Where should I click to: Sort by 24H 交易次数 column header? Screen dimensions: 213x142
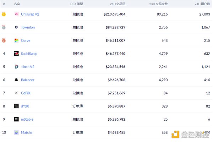click(159, 4)
